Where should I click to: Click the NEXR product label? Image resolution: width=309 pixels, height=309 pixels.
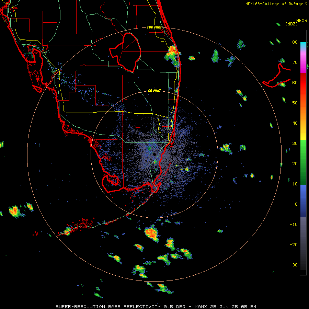(x=302, y=21)
